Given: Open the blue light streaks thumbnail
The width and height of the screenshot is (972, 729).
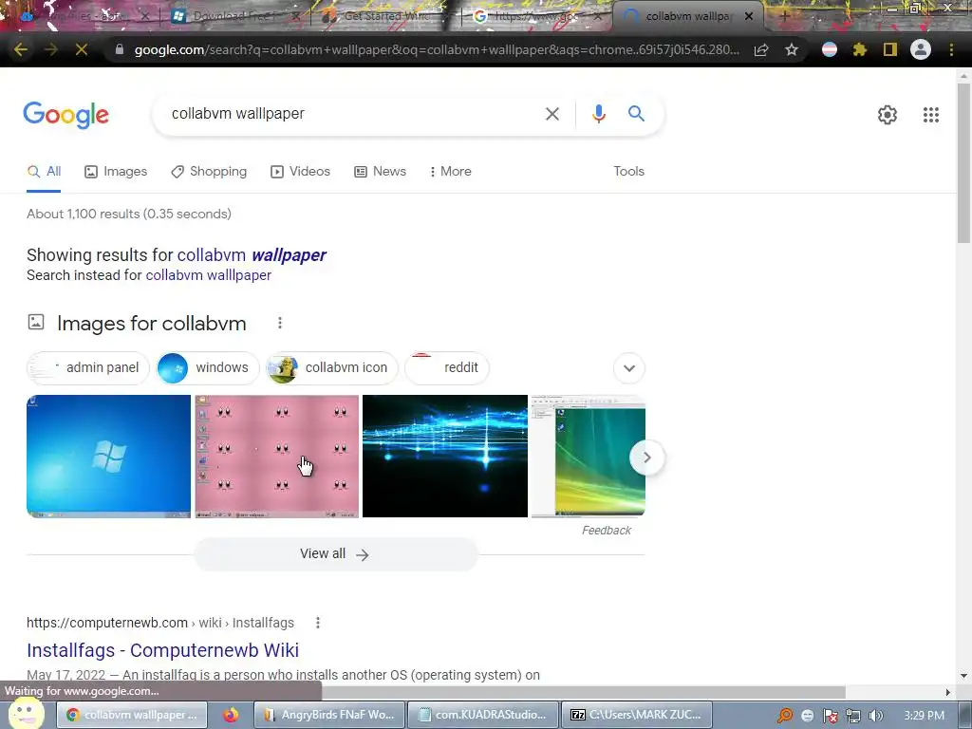Looking at the screenshot, I should point(445,457).
